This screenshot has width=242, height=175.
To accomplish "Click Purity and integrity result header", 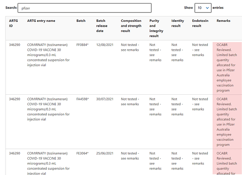I will click(157, 28).
